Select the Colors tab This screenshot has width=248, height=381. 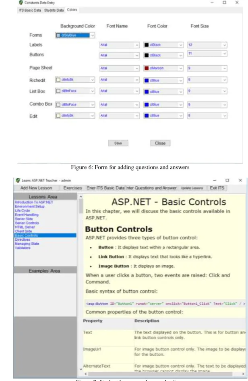tap(72, 10)
